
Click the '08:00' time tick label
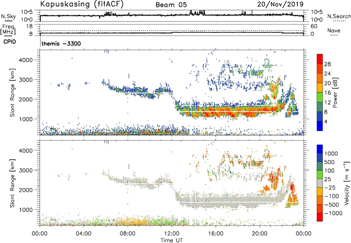click(x=128, y=234)
